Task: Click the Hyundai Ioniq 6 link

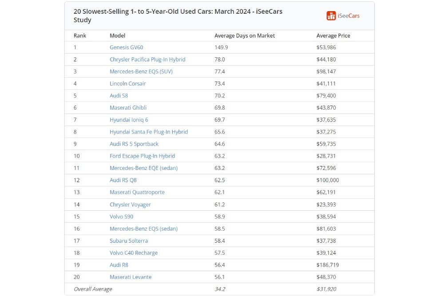Action: (x=129, y=120)
